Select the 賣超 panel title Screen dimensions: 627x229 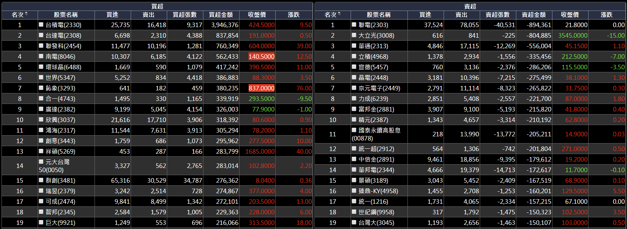tap(470, 6)
